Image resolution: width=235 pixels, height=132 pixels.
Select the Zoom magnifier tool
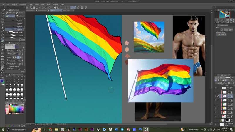pos(2,13)
